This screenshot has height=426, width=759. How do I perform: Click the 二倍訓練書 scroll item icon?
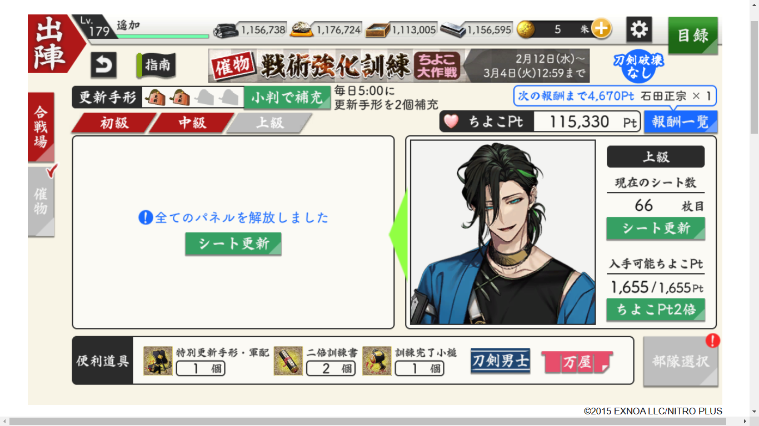click(288, 361)
